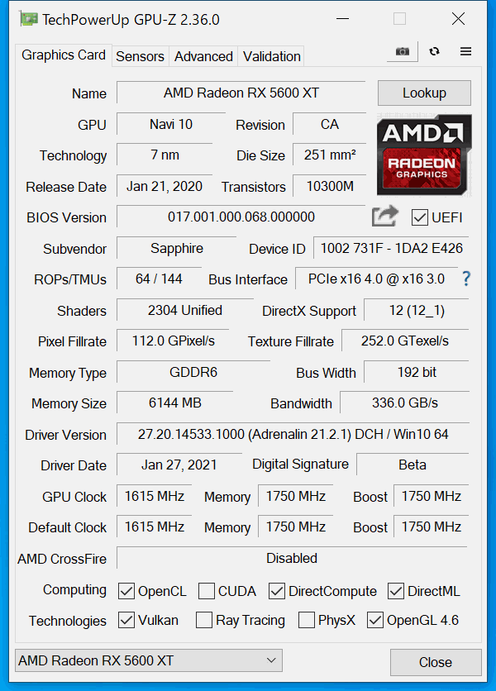The image size is (496, 691).
Task: Click the GPU-Z title bar icon
Action: pyautogui.click(x=28, y=18)
